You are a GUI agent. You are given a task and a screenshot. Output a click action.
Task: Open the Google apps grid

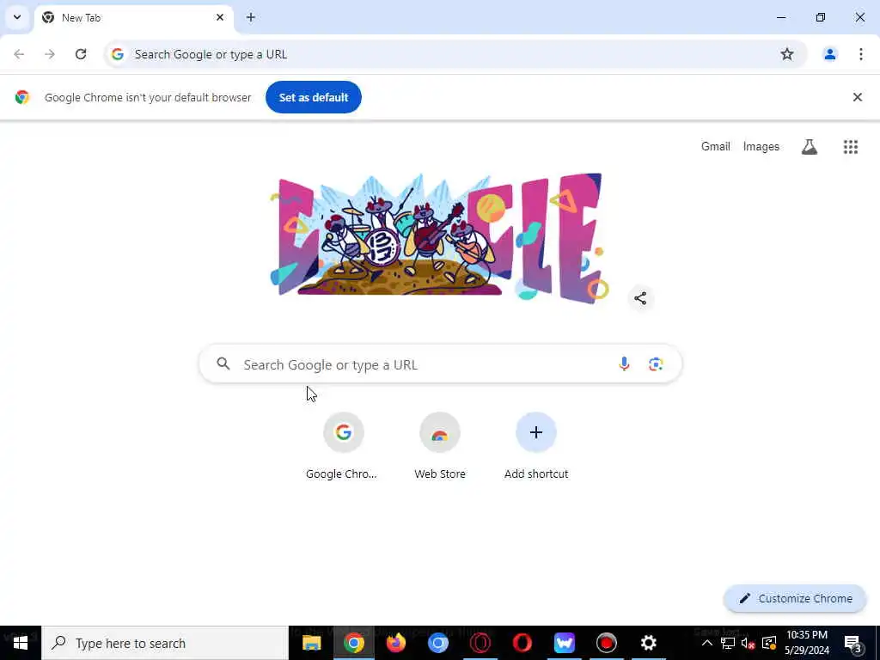pos(850,146)
